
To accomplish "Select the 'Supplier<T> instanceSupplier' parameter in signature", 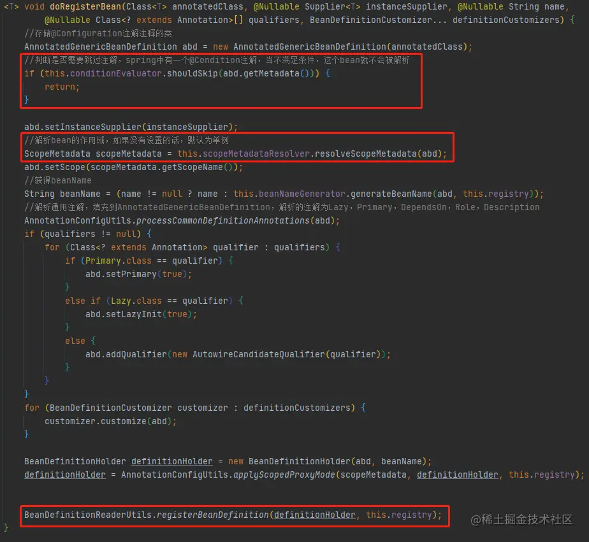I will 376,7.
